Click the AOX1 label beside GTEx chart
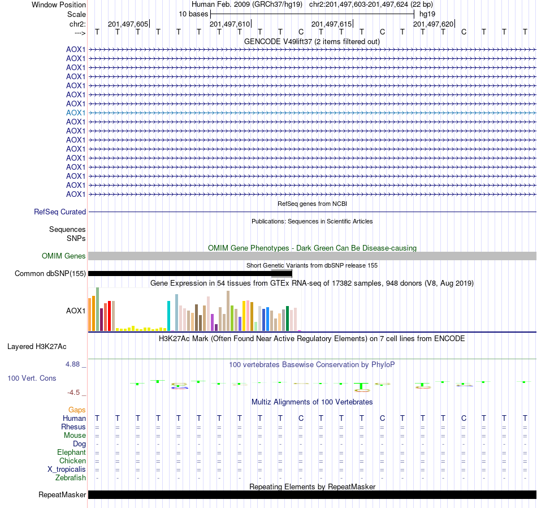 coord(76,311)
